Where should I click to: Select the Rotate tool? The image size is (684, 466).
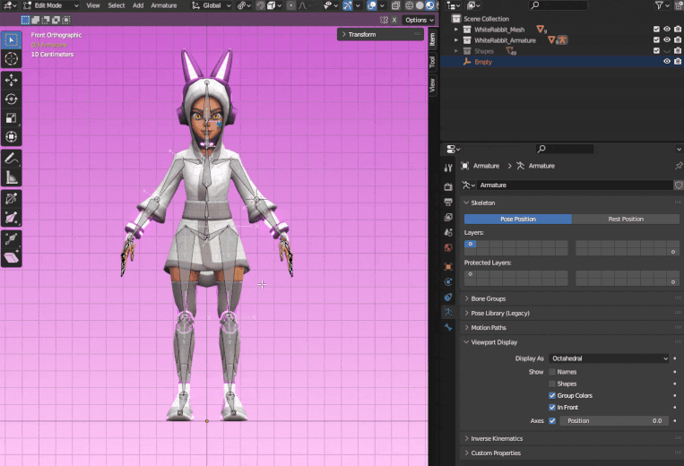11,99
